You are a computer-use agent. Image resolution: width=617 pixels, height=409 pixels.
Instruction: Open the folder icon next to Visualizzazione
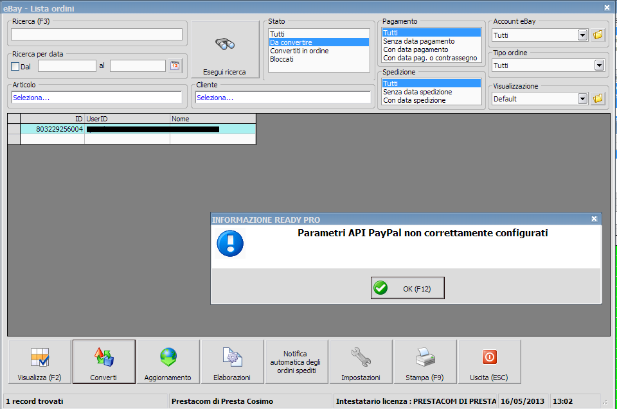coord(598,98)
